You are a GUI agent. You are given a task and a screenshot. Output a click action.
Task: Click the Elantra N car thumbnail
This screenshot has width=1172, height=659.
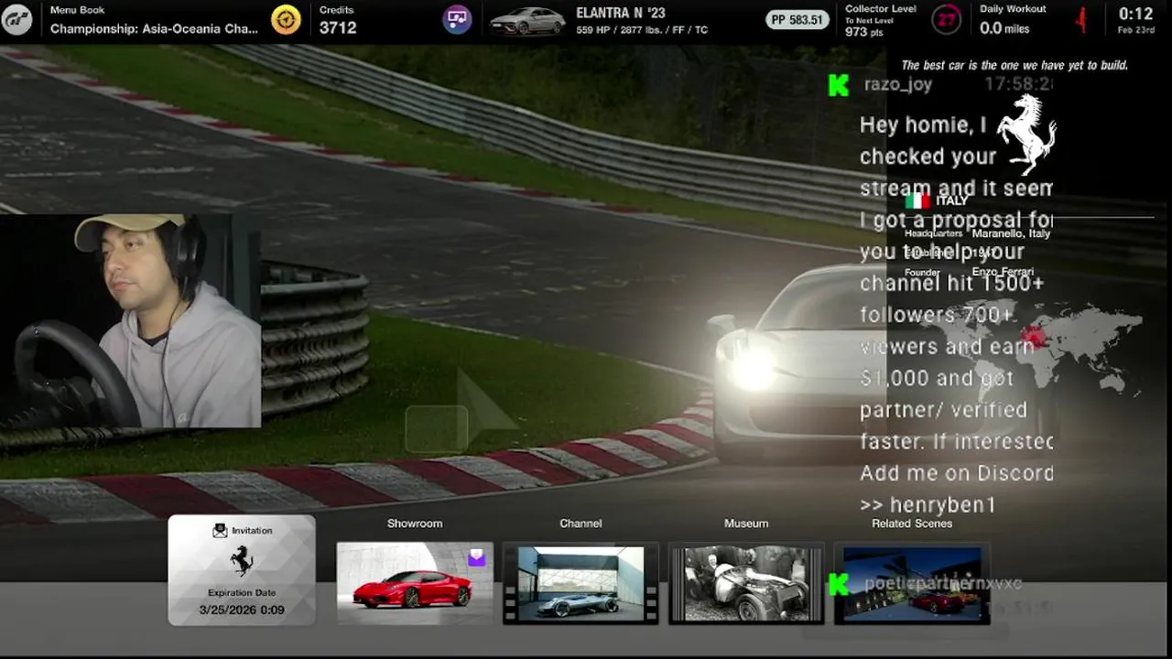(527, 20)
